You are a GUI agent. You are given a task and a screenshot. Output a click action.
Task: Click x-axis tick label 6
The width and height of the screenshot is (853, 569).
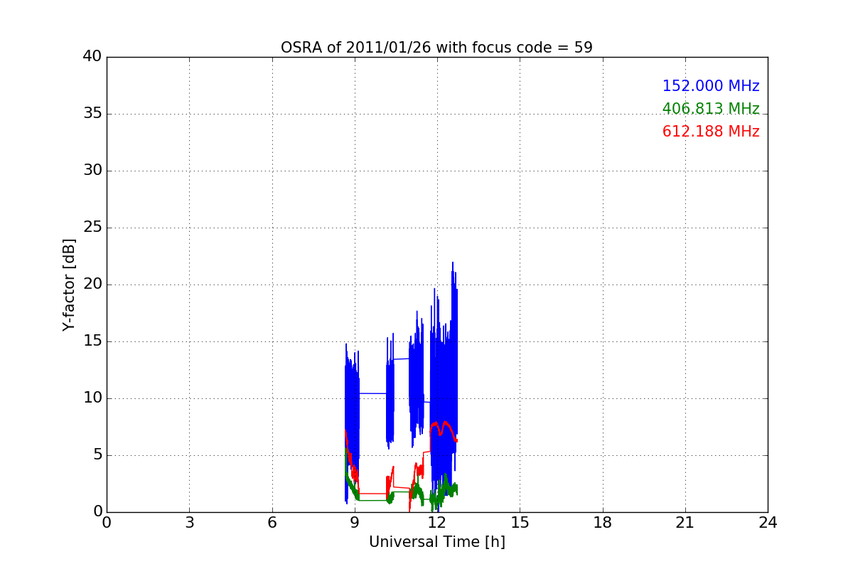[x=272, y=523]
